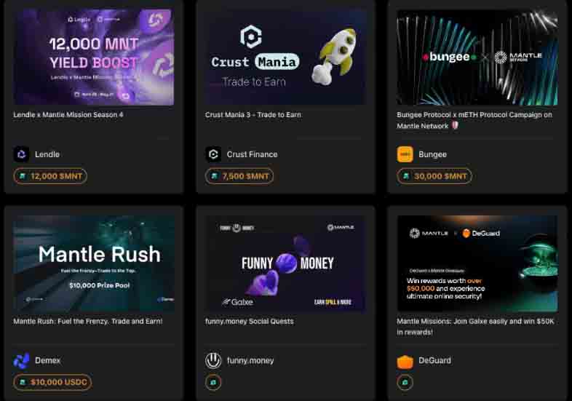Open the Crust Mania Trade to Earn banner
572x401 pixels.
pos(285,57)
